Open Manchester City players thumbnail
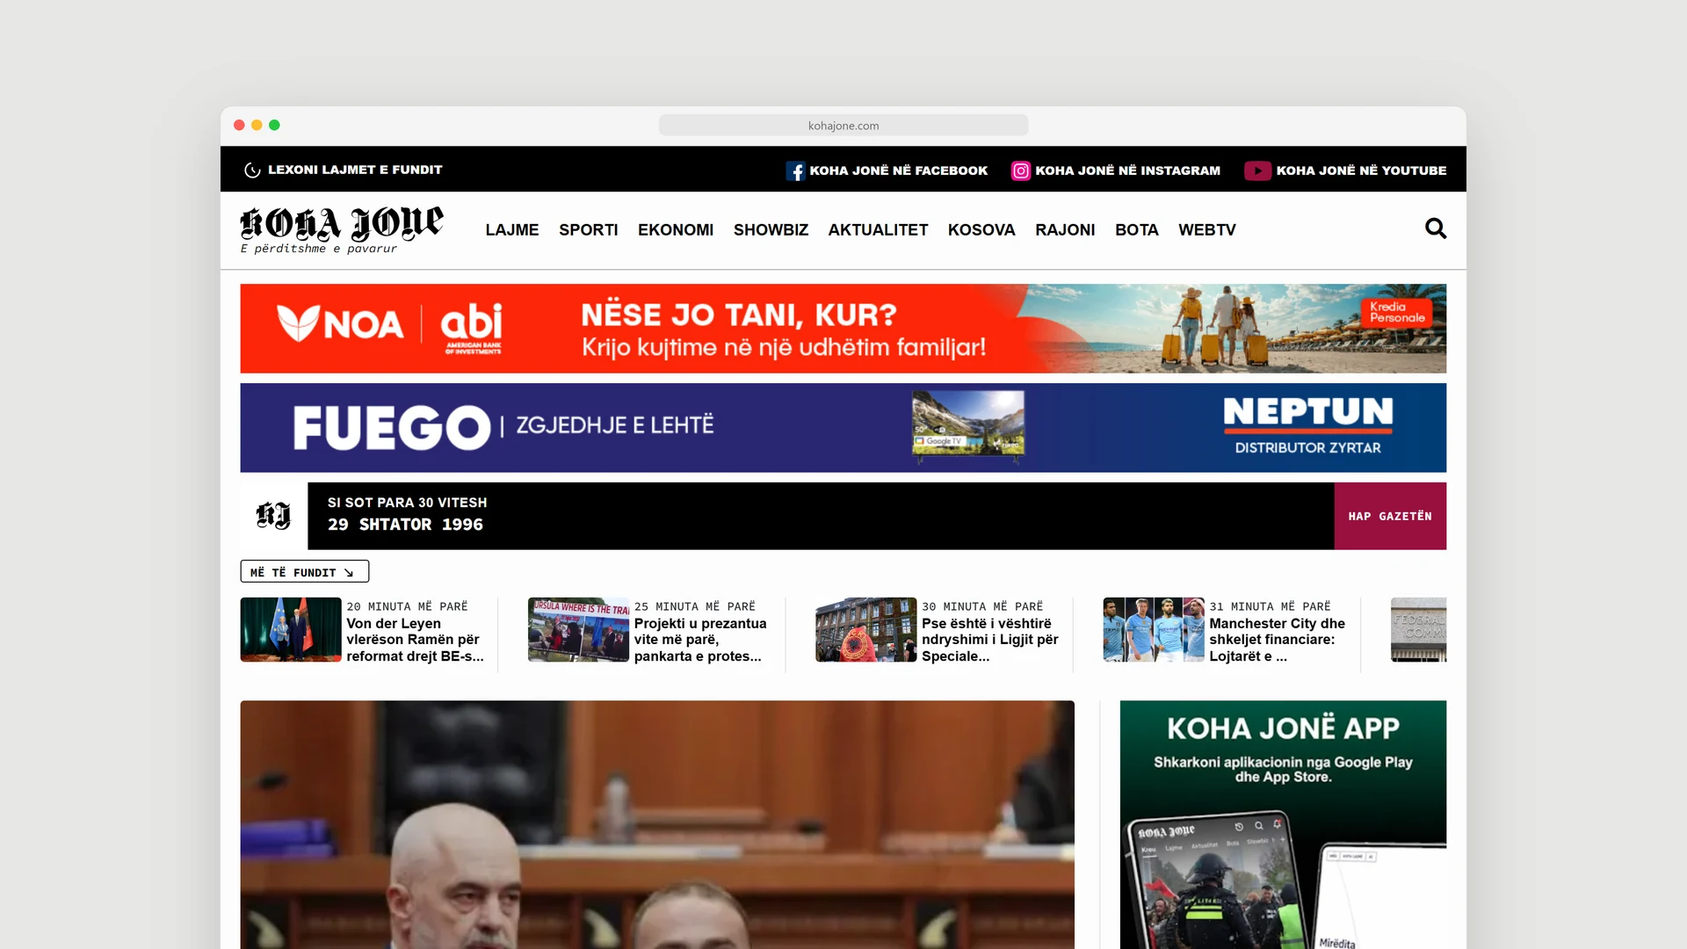1687x949 pixels. point(1154,629)
